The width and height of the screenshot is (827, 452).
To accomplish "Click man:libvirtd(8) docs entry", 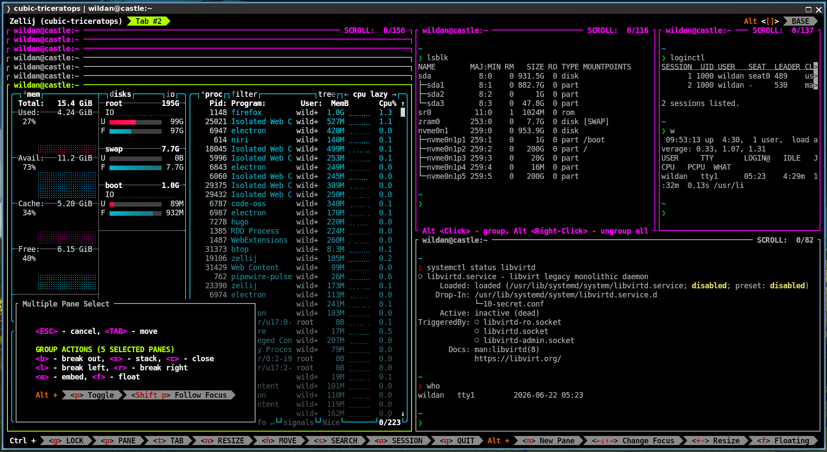I will (507, 350).
